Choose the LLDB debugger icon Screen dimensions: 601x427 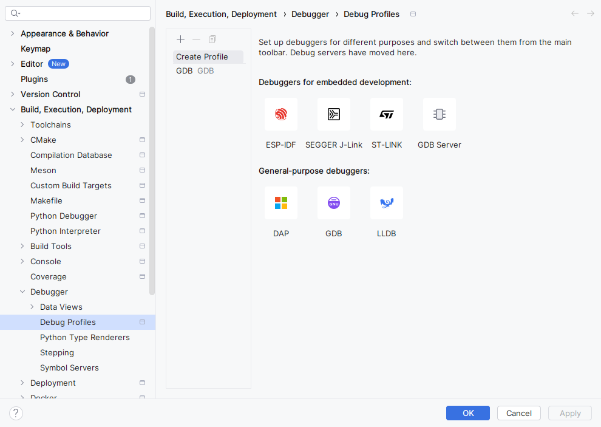[x=387, y=202]
